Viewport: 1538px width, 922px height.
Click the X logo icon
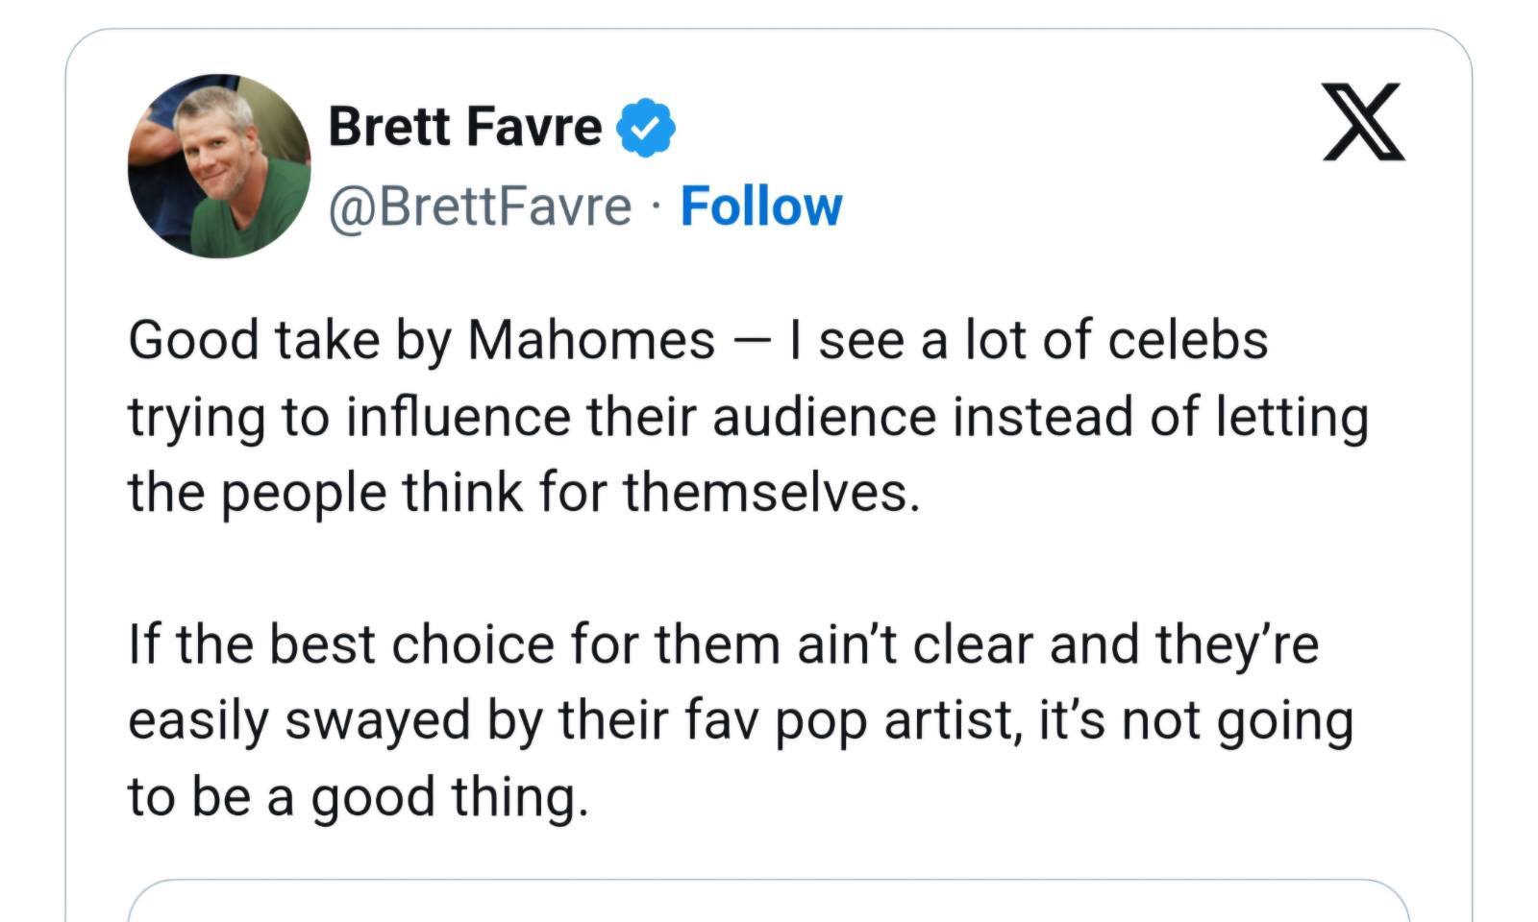1363,121
